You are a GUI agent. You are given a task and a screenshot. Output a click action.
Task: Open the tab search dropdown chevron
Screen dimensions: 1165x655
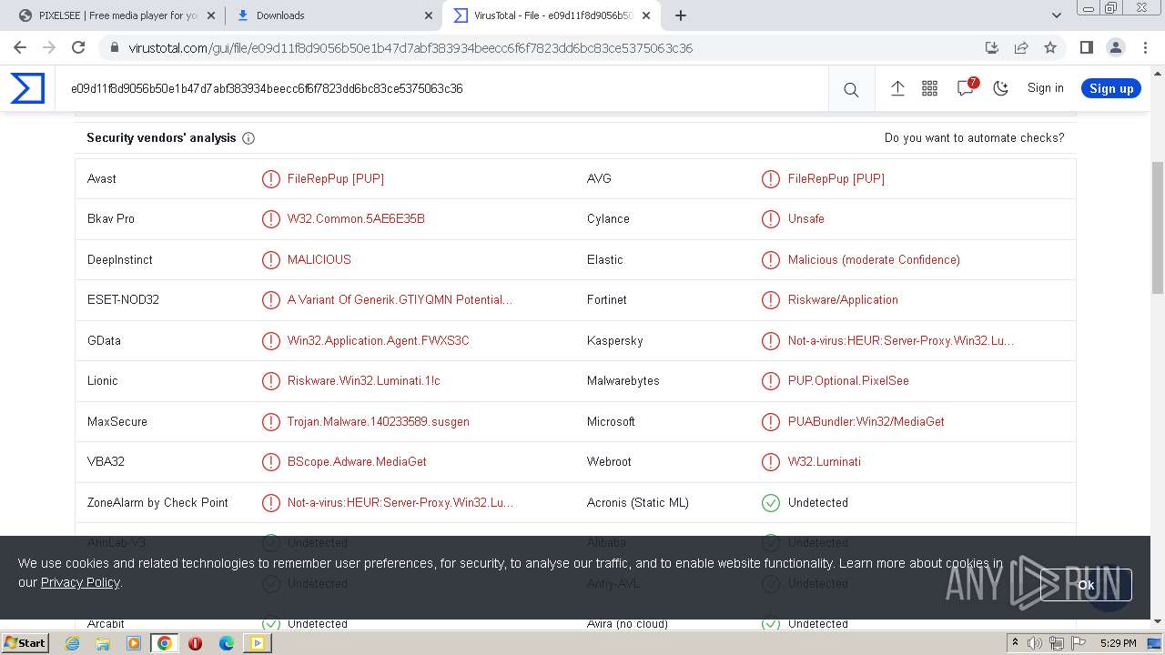pyautogui.click(x=1056, y=15)
